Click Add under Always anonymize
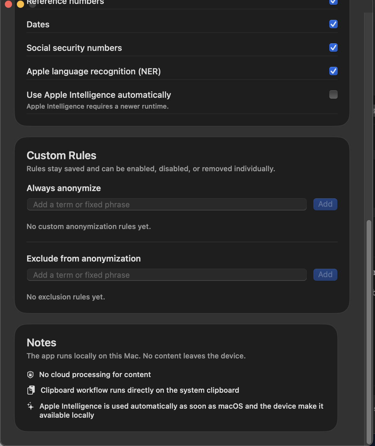 coord(325,204)
